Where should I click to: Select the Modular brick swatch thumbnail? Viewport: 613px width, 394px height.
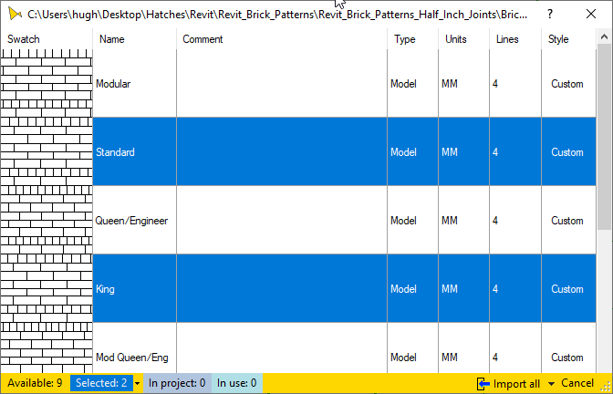pos(47,83)
